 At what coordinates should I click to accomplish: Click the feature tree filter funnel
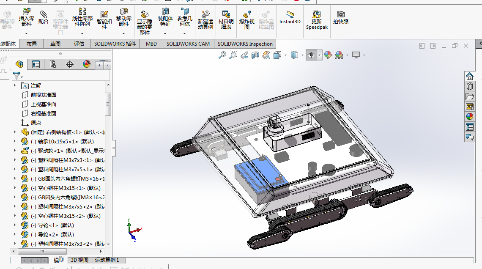tap(16, 75)
